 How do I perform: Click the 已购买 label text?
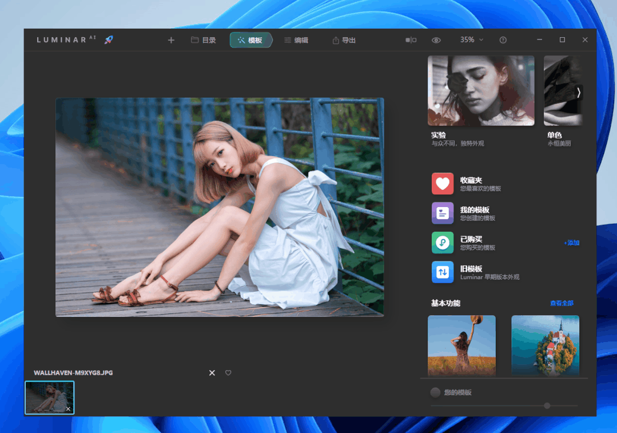tap(471, 239)
